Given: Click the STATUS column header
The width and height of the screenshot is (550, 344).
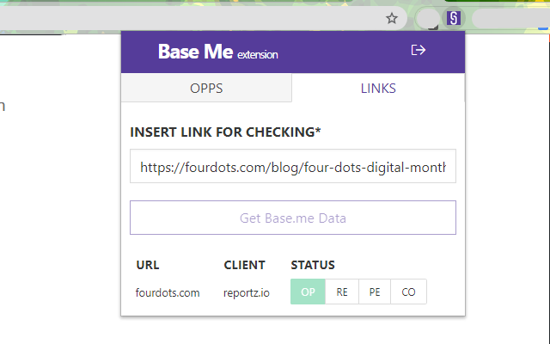Looking at the screenshot, I should click(x=313, y=265).
